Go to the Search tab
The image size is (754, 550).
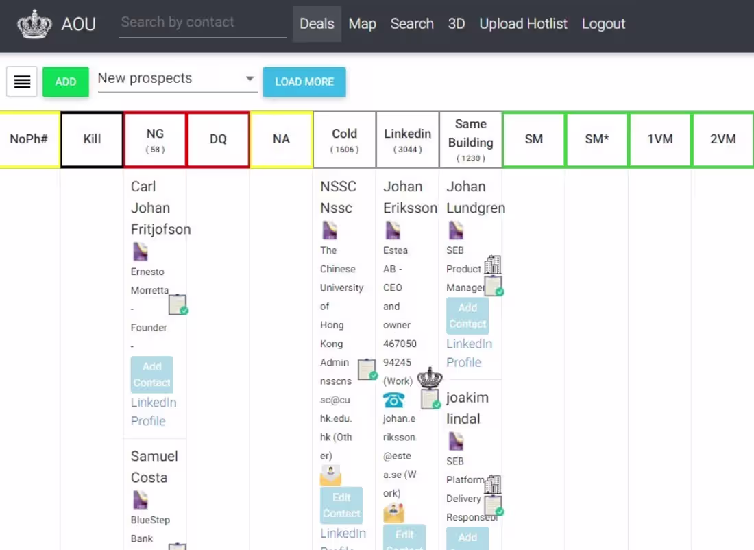click(412, 24)
